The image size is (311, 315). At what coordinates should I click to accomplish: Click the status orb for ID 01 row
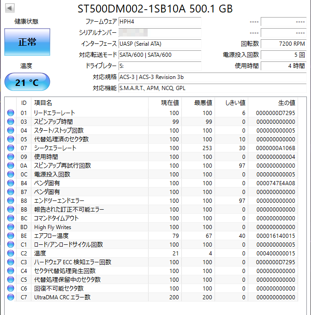click(11, 113)
